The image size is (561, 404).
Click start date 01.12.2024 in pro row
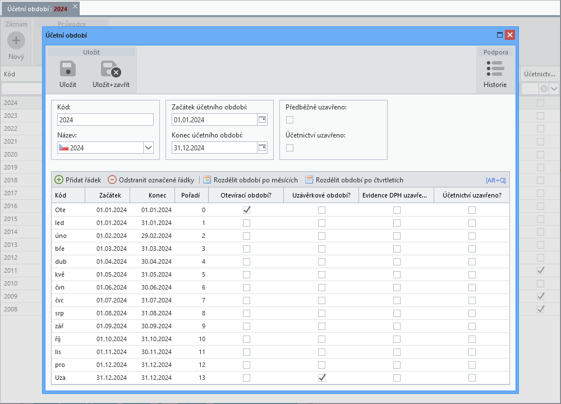[x=111, y=365]
